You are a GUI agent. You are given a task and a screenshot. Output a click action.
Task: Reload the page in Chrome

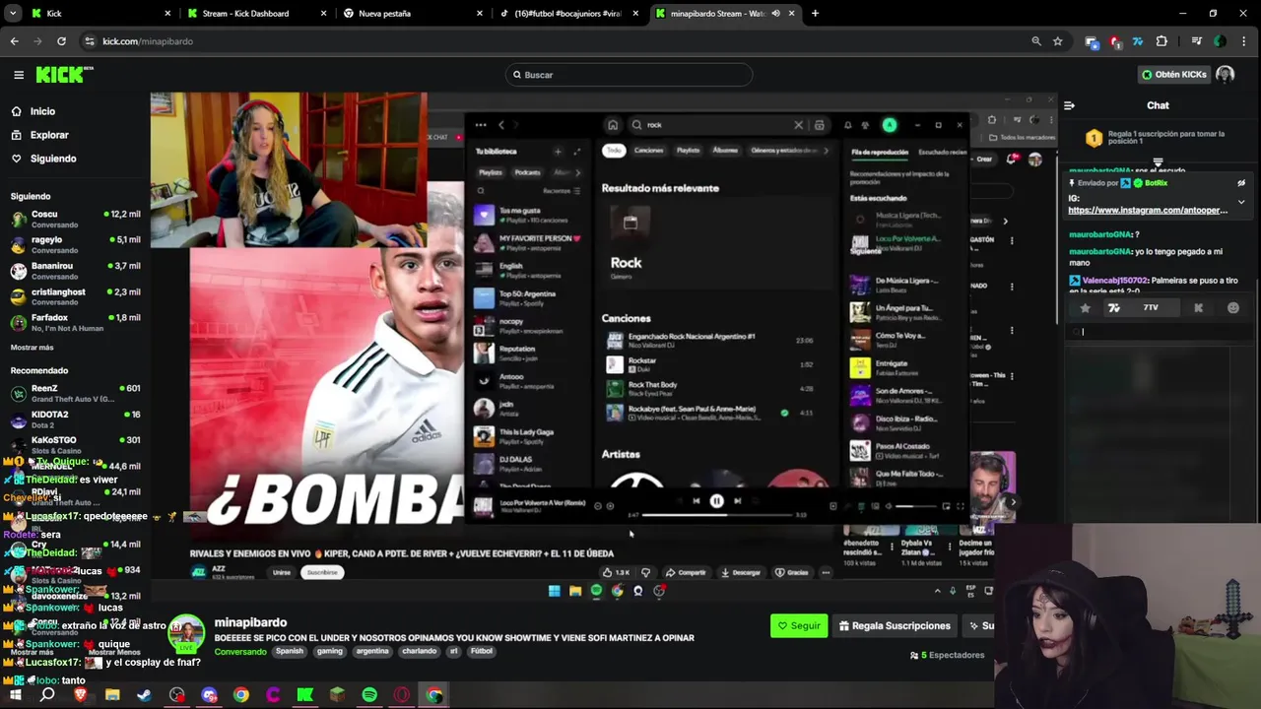coord(61,41)
